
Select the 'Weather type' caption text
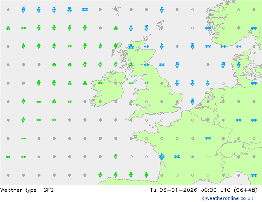coord(18,190)
